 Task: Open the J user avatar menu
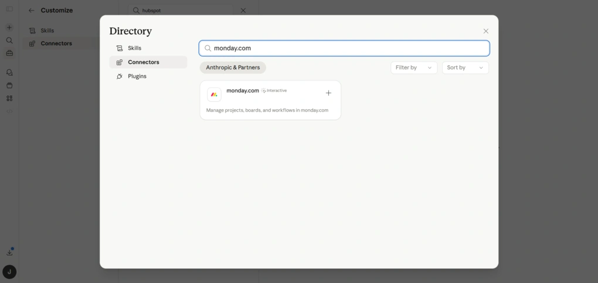9,272
